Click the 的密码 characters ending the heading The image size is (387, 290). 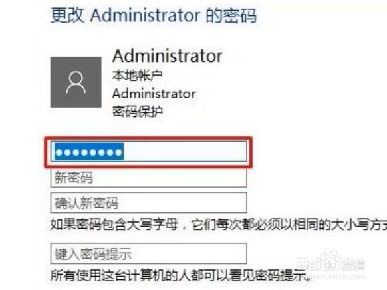point(231,15)
